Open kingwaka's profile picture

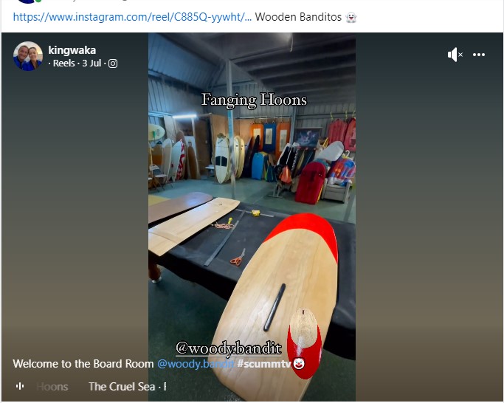(28, 56)
